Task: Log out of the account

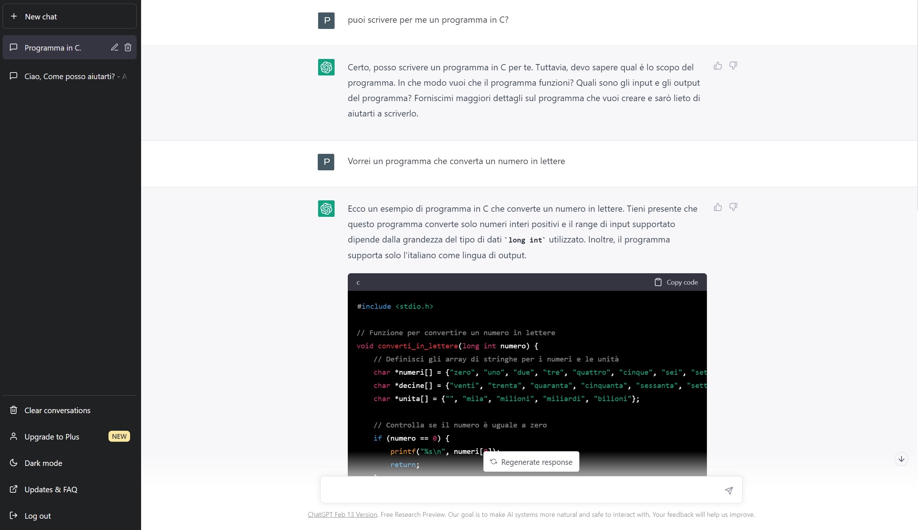Action: (x=37, y=516)
